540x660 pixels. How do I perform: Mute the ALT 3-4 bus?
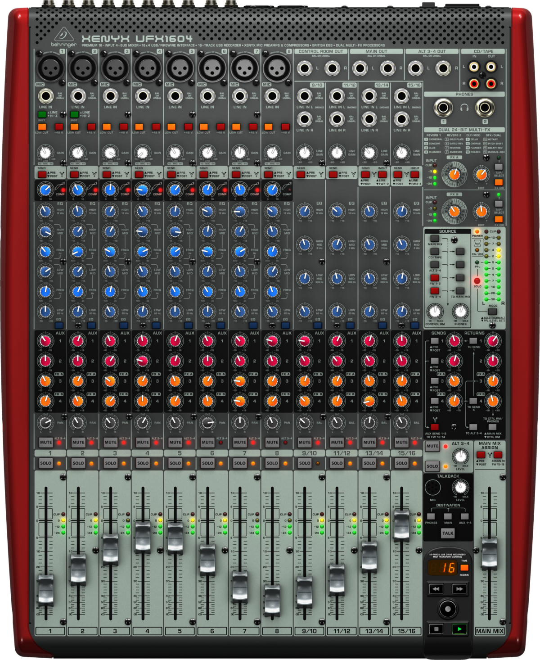432,446
